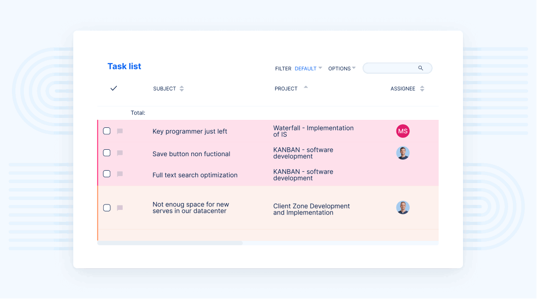Expand the Options dropdown menu

[342, 69]
